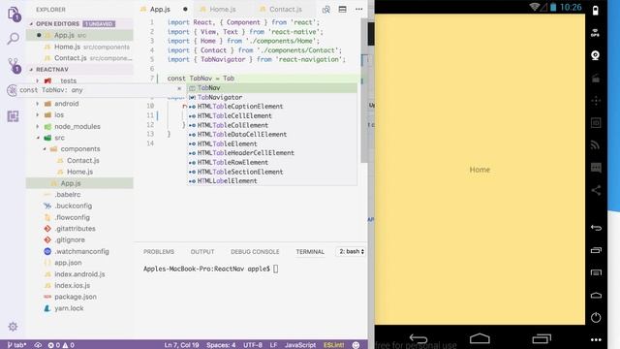This screenshot has height=349, width=620.
Task: Click the feedback smiley in status bar
Action: pyautogui.click(x=356, y=345)
